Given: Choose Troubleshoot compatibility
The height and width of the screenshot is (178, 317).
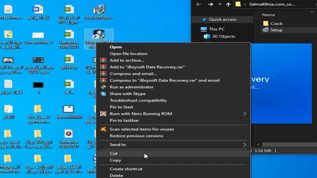Looking at the screenshot, I should coord(138,100).
